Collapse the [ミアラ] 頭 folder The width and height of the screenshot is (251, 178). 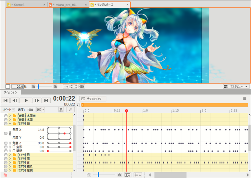pyautogui.click(x=10, y=124)
